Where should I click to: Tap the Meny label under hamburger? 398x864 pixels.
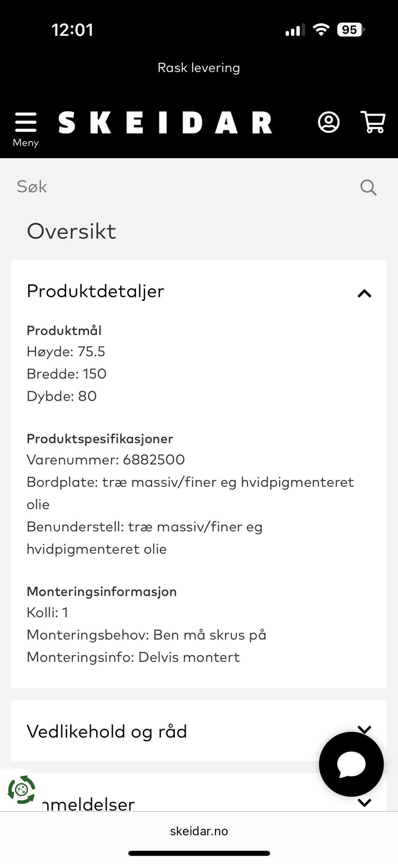coord(26,142)
